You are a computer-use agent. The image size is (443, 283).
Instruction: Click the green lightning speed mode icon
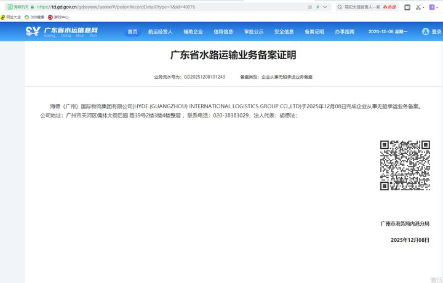317,7
